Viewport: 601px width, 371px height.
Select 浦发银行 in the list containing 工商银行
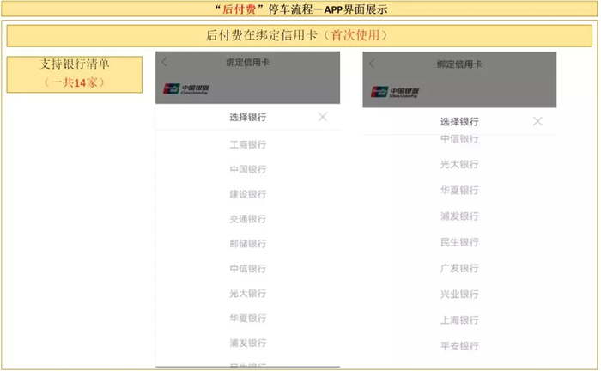[x=247, y=343]
